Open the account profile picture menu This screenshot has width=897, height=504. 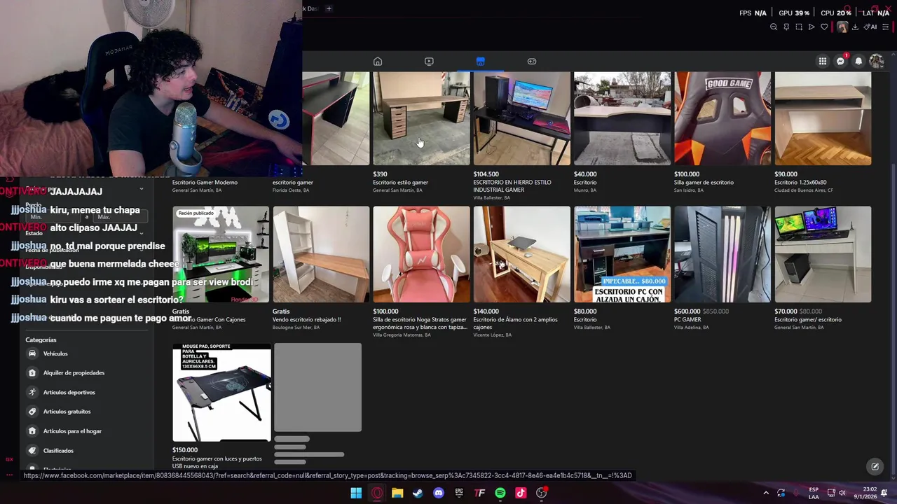coord(876,62)
